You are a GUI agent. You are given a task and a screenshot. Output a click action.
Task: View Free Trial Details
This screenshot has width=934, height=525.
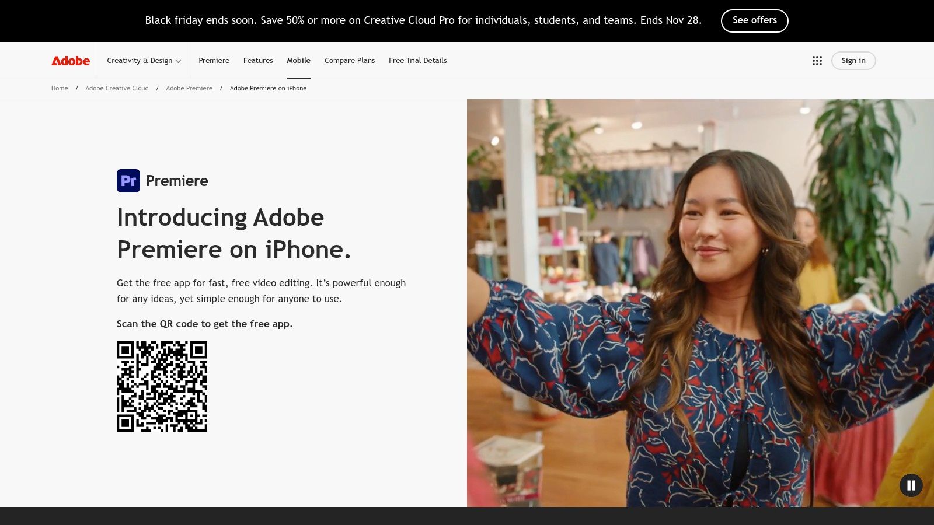click(417, 60)
